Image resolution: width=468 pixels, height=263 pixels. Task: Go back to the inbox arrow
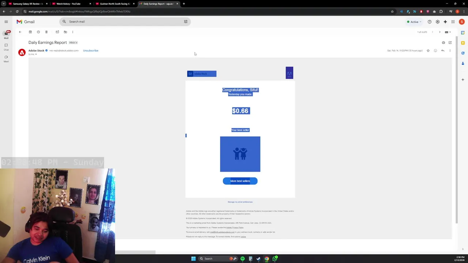point(20,32)
